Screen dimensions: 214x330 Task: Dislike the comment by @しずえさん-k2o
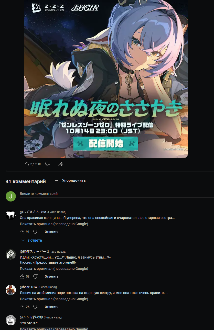tap(36, 232)
